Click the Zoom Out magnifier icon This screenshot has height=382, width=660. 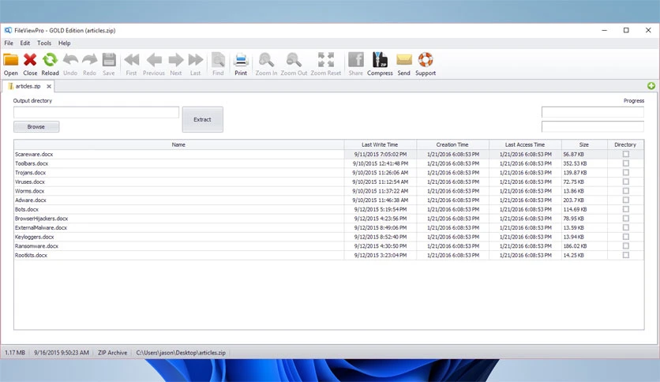point(294,60)
